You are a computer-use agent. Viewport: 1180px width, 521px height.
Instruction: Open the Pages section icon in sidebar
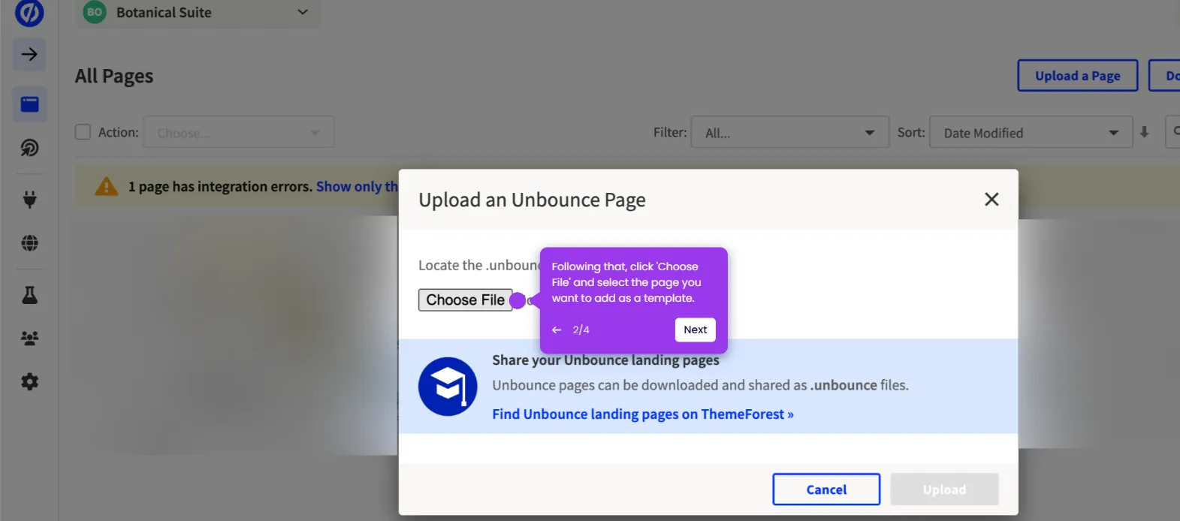(29, 104)
